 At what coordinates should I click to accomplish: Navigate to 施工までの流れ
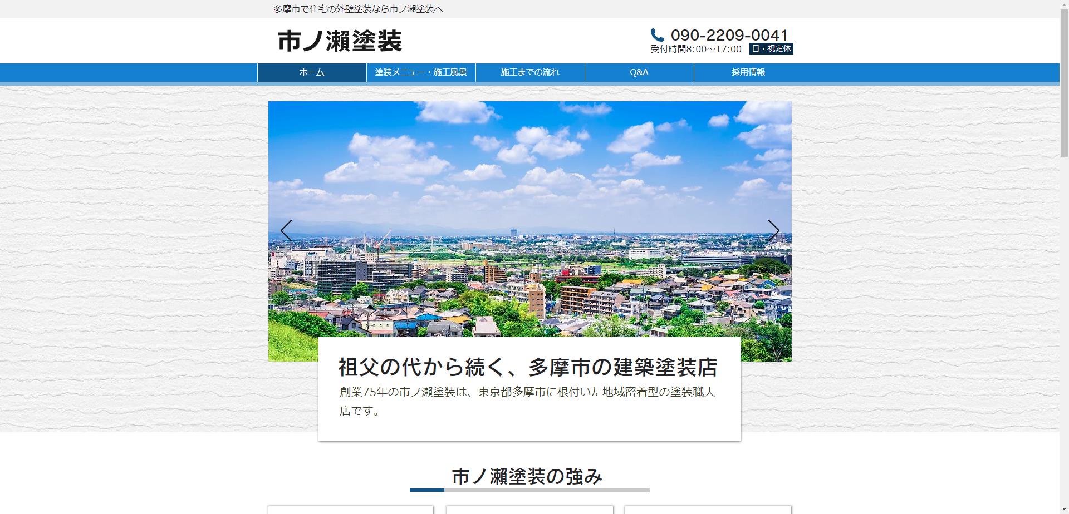[529, 72]
